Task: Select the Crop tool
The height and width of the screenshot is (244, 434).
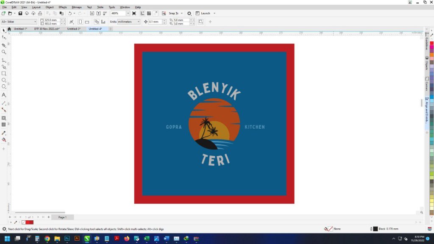Action: click(4, 45)
